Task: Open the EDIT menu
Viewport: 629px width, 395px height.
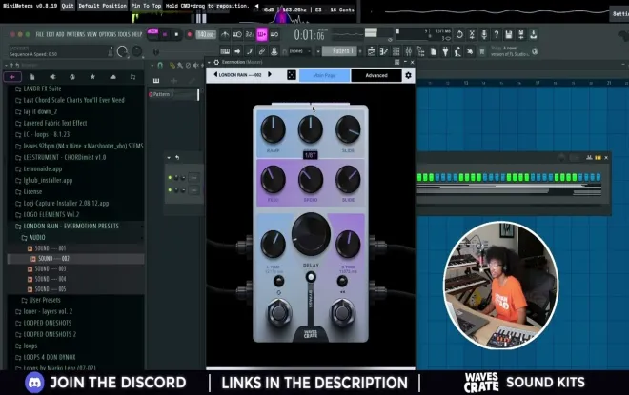Action: coord(51,34)
